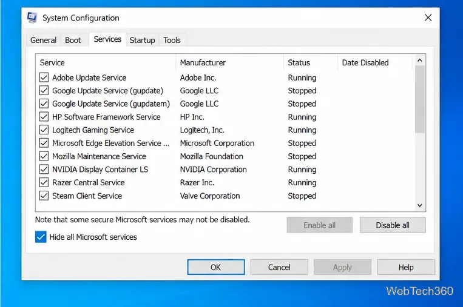Viewport: 463px width, 307px height.
Task: Click the Adobe Inc. manufacturer cell
Action: coord(198,78)
